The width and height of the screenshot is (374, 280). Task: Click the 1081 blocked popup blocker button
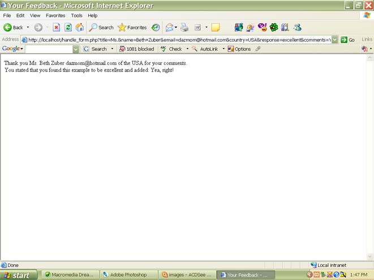pos(137,49)
